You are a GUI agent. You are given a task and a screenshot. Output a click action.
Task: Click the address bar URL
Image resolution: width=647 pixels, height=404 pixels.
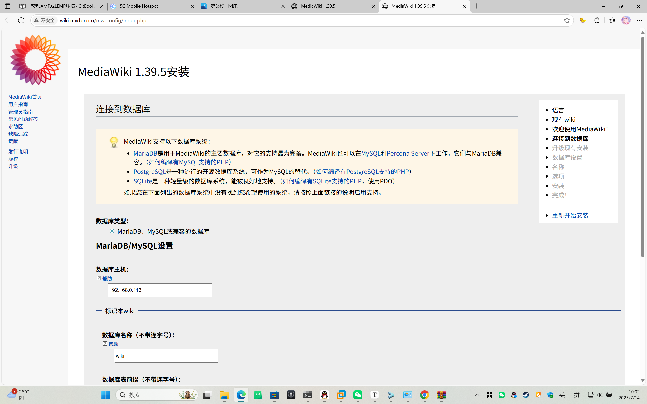coord(103,20)
